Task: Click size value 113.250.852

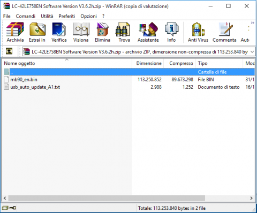Action: (149, 80)
